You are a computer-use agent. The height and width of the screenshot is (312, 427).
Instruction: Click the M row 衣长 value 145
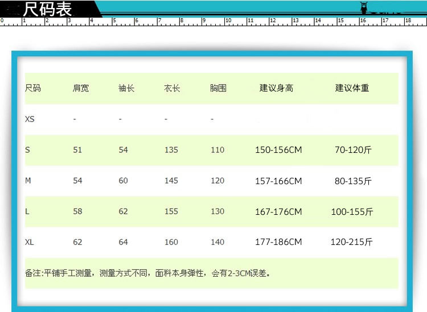coord(171,181)
